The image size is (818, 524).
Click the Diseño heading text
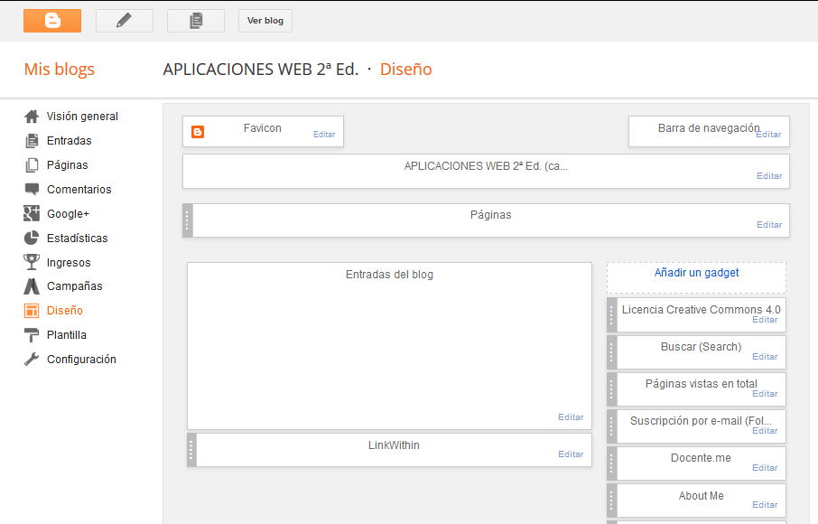[406, 69]
